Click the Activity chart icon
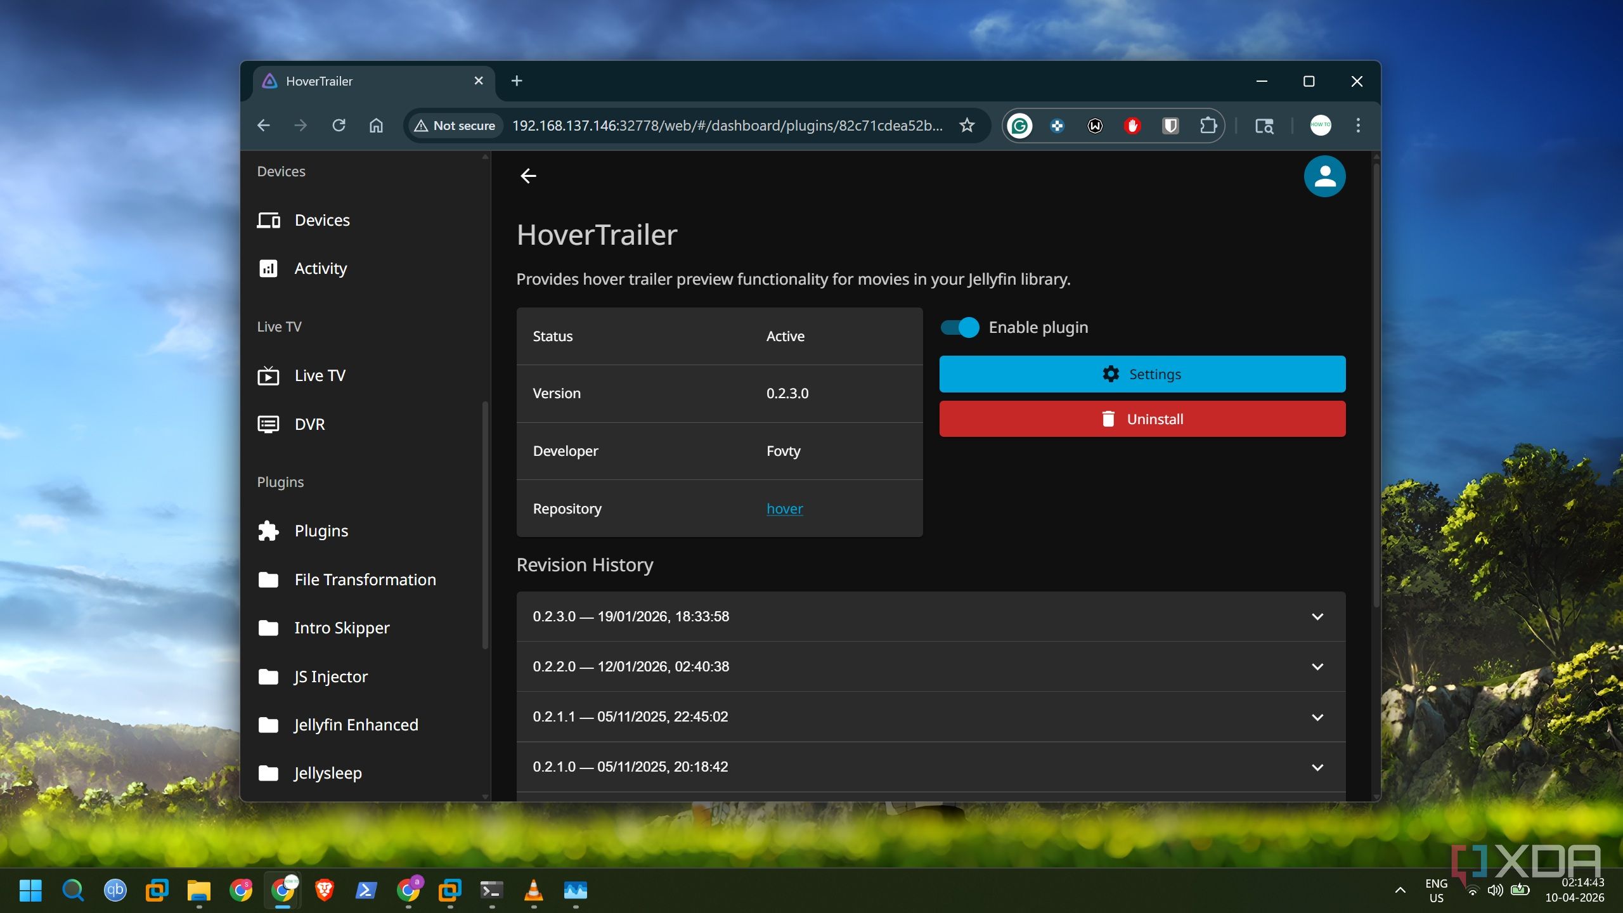This screenshot has height=913, width=1623. tap(268, 268)
